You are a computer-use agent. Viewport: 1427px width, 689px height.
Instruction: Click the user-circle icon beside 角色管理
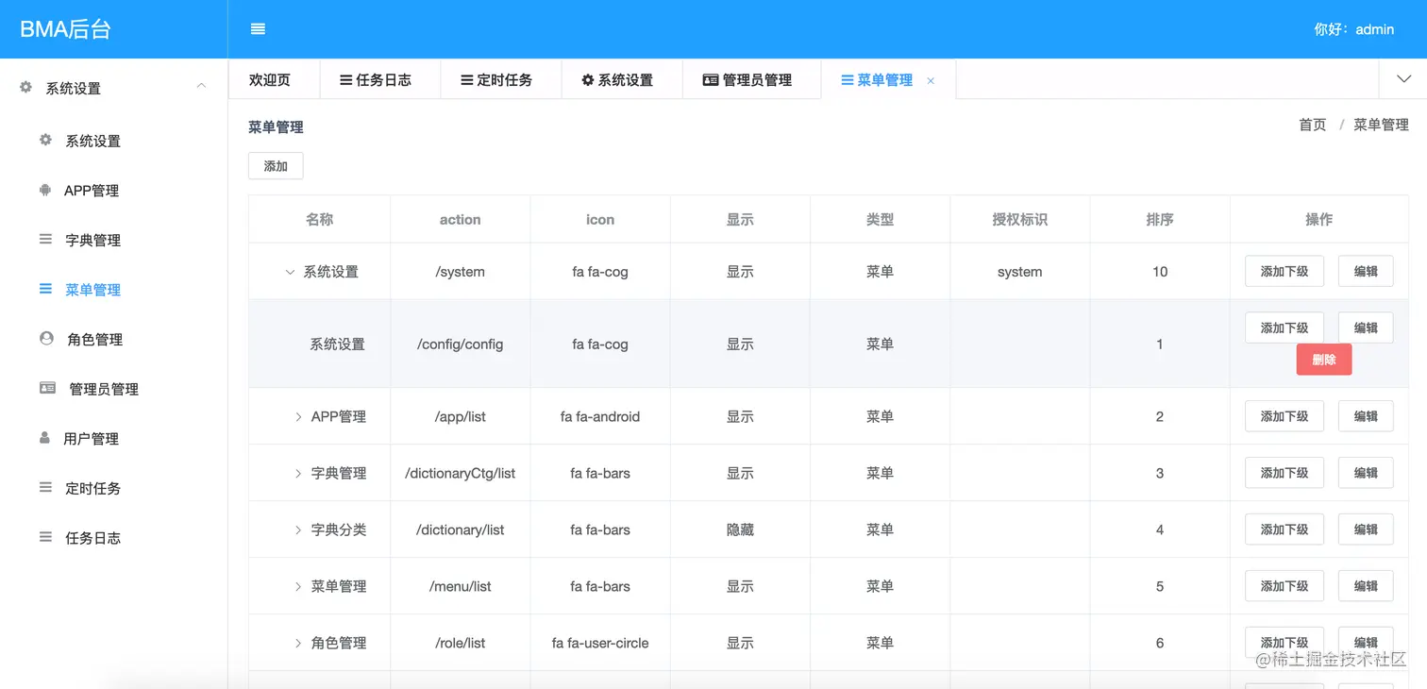click(44, 339)
